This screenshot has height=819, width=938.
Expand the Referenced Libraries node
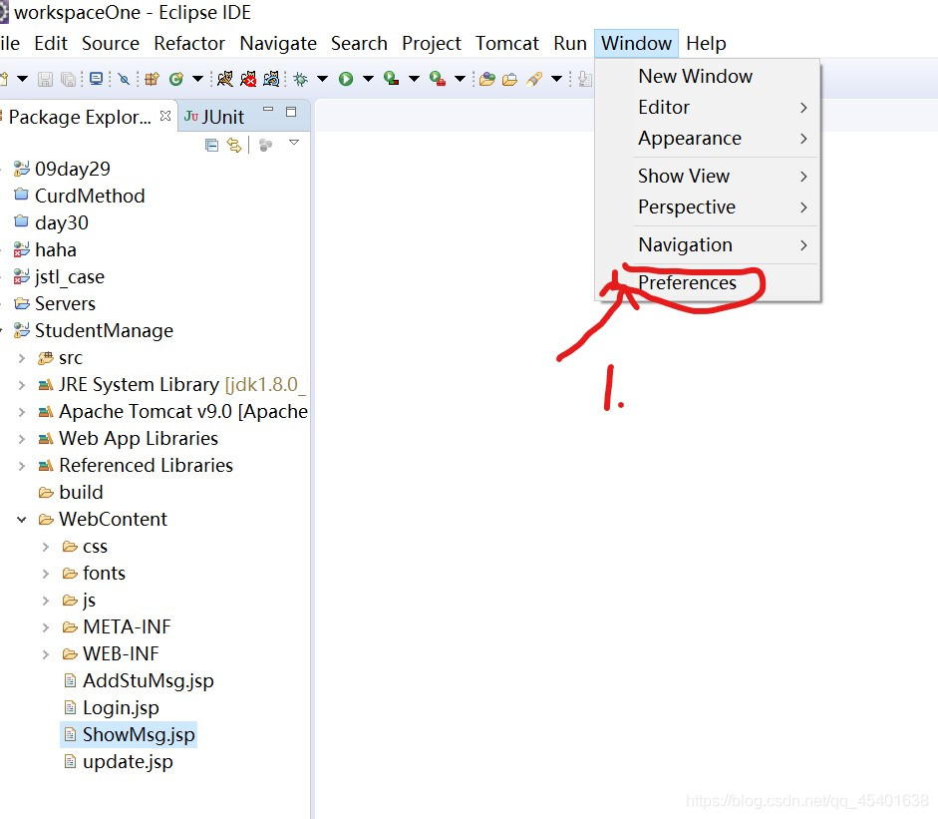22,466
